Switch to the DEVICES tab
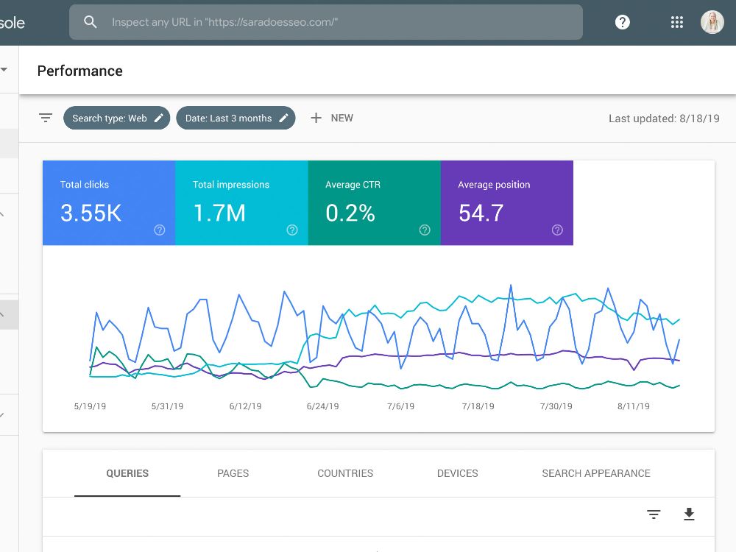Image resolution: width=736 pixels, height=552 pixels. pos(457,473)
